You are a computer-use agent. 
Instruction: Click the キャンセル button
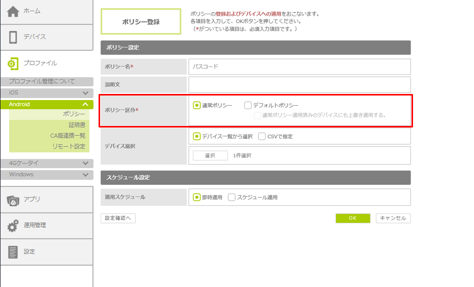pyautogui.click(x=393, y=218)
